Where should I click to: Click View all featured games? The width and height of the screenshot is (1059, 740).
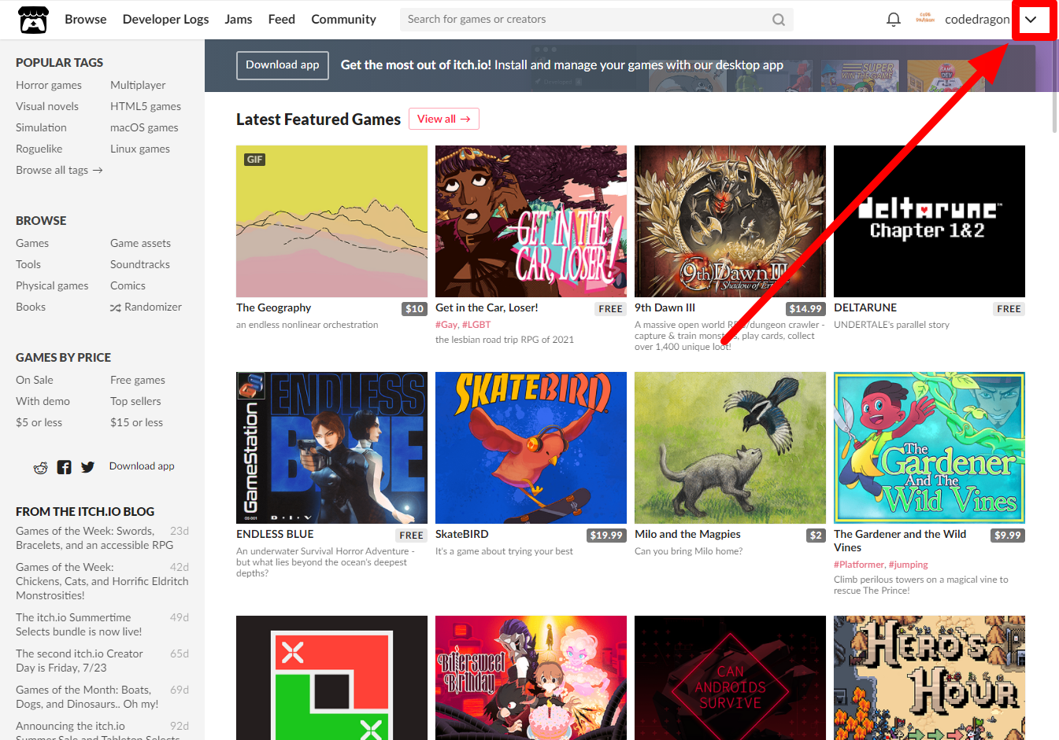[x=444, y=119]
